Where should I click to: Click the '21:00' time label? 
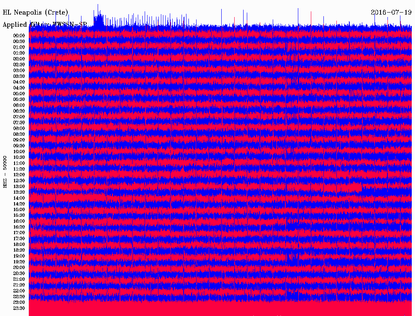click(19, 279)
